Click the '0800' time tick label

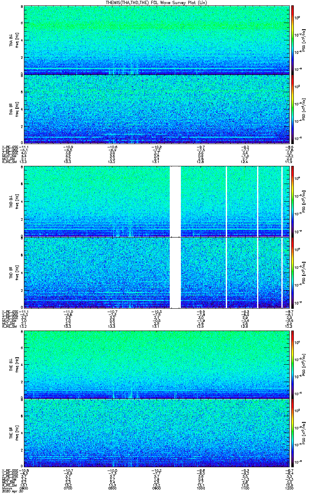click(x=112, y=488)
